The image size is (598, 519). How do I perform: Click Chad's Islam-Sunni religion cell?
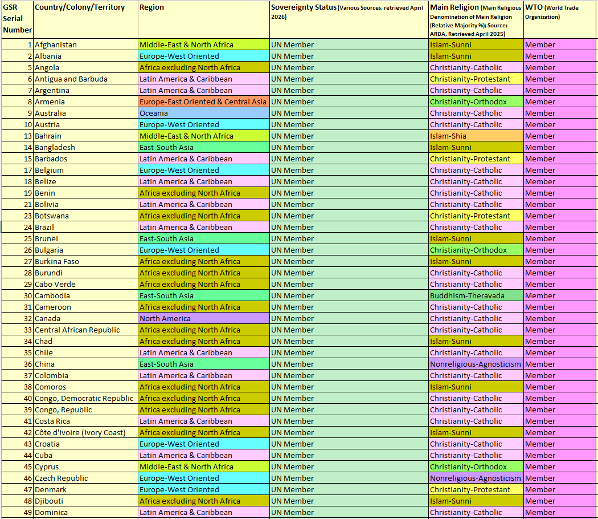click(476, 342)
